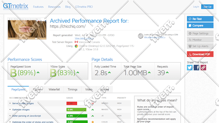Viewport: 219px width, 123px height.
Task: Click What do my scores mean heading
Action: coord(157,100)
